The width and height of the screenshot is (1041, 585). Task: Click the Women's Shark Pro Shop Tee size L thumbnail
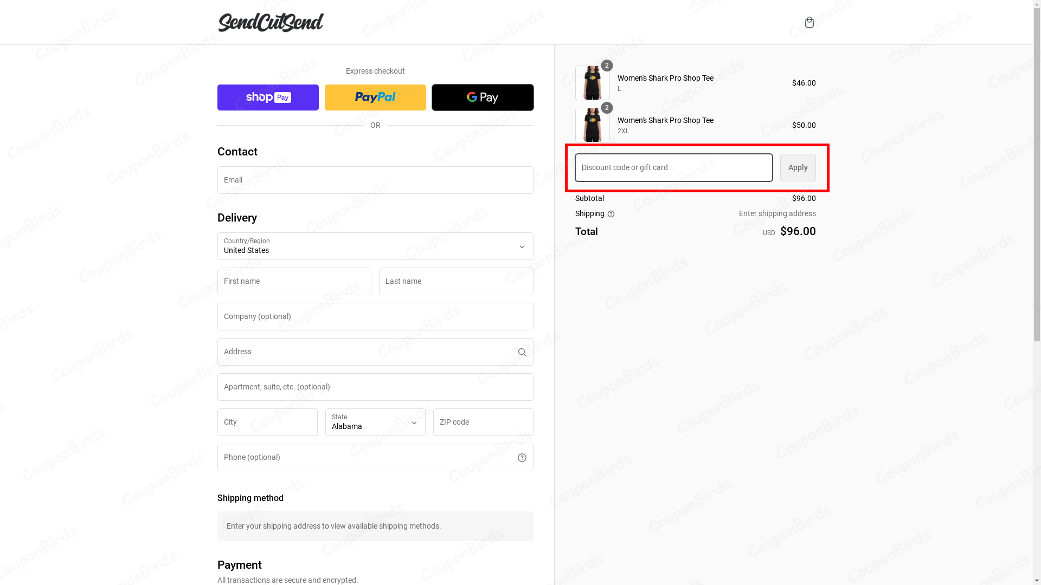(x=593, y=83)
